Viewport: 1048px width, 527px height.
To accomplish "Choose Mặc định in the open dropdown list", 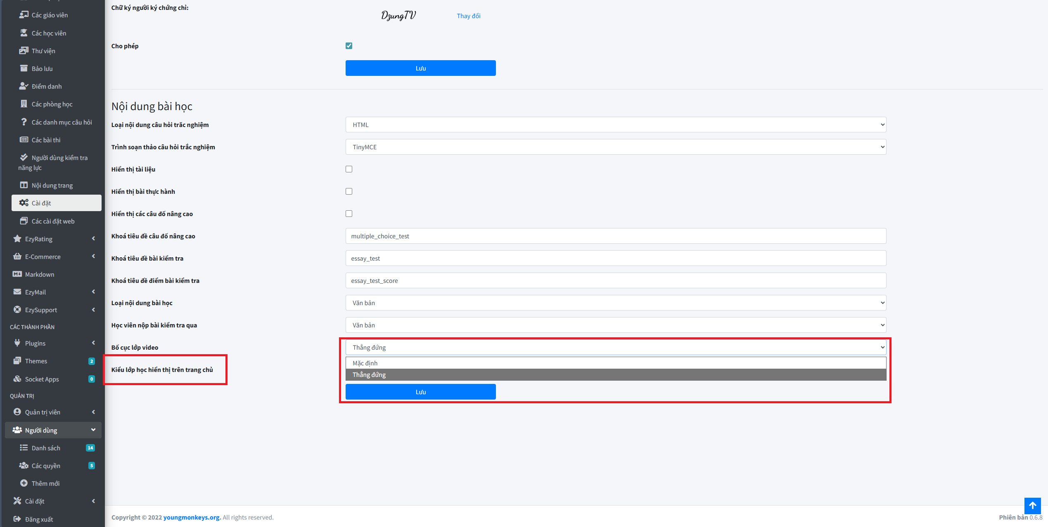I will [365, 363].
